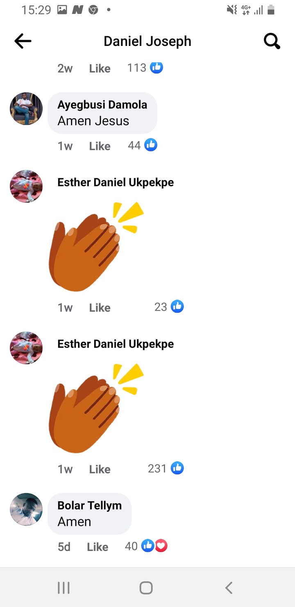Tap the Android home button
This screenshot has height=607, width=295.
click(146, 588)
